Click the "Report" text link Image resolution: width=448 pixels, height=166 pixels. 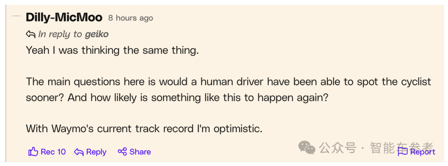tap(422, 152)
